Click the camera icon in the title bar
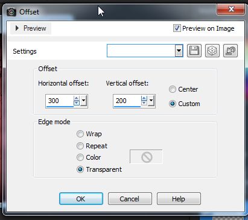 (11, 12)
